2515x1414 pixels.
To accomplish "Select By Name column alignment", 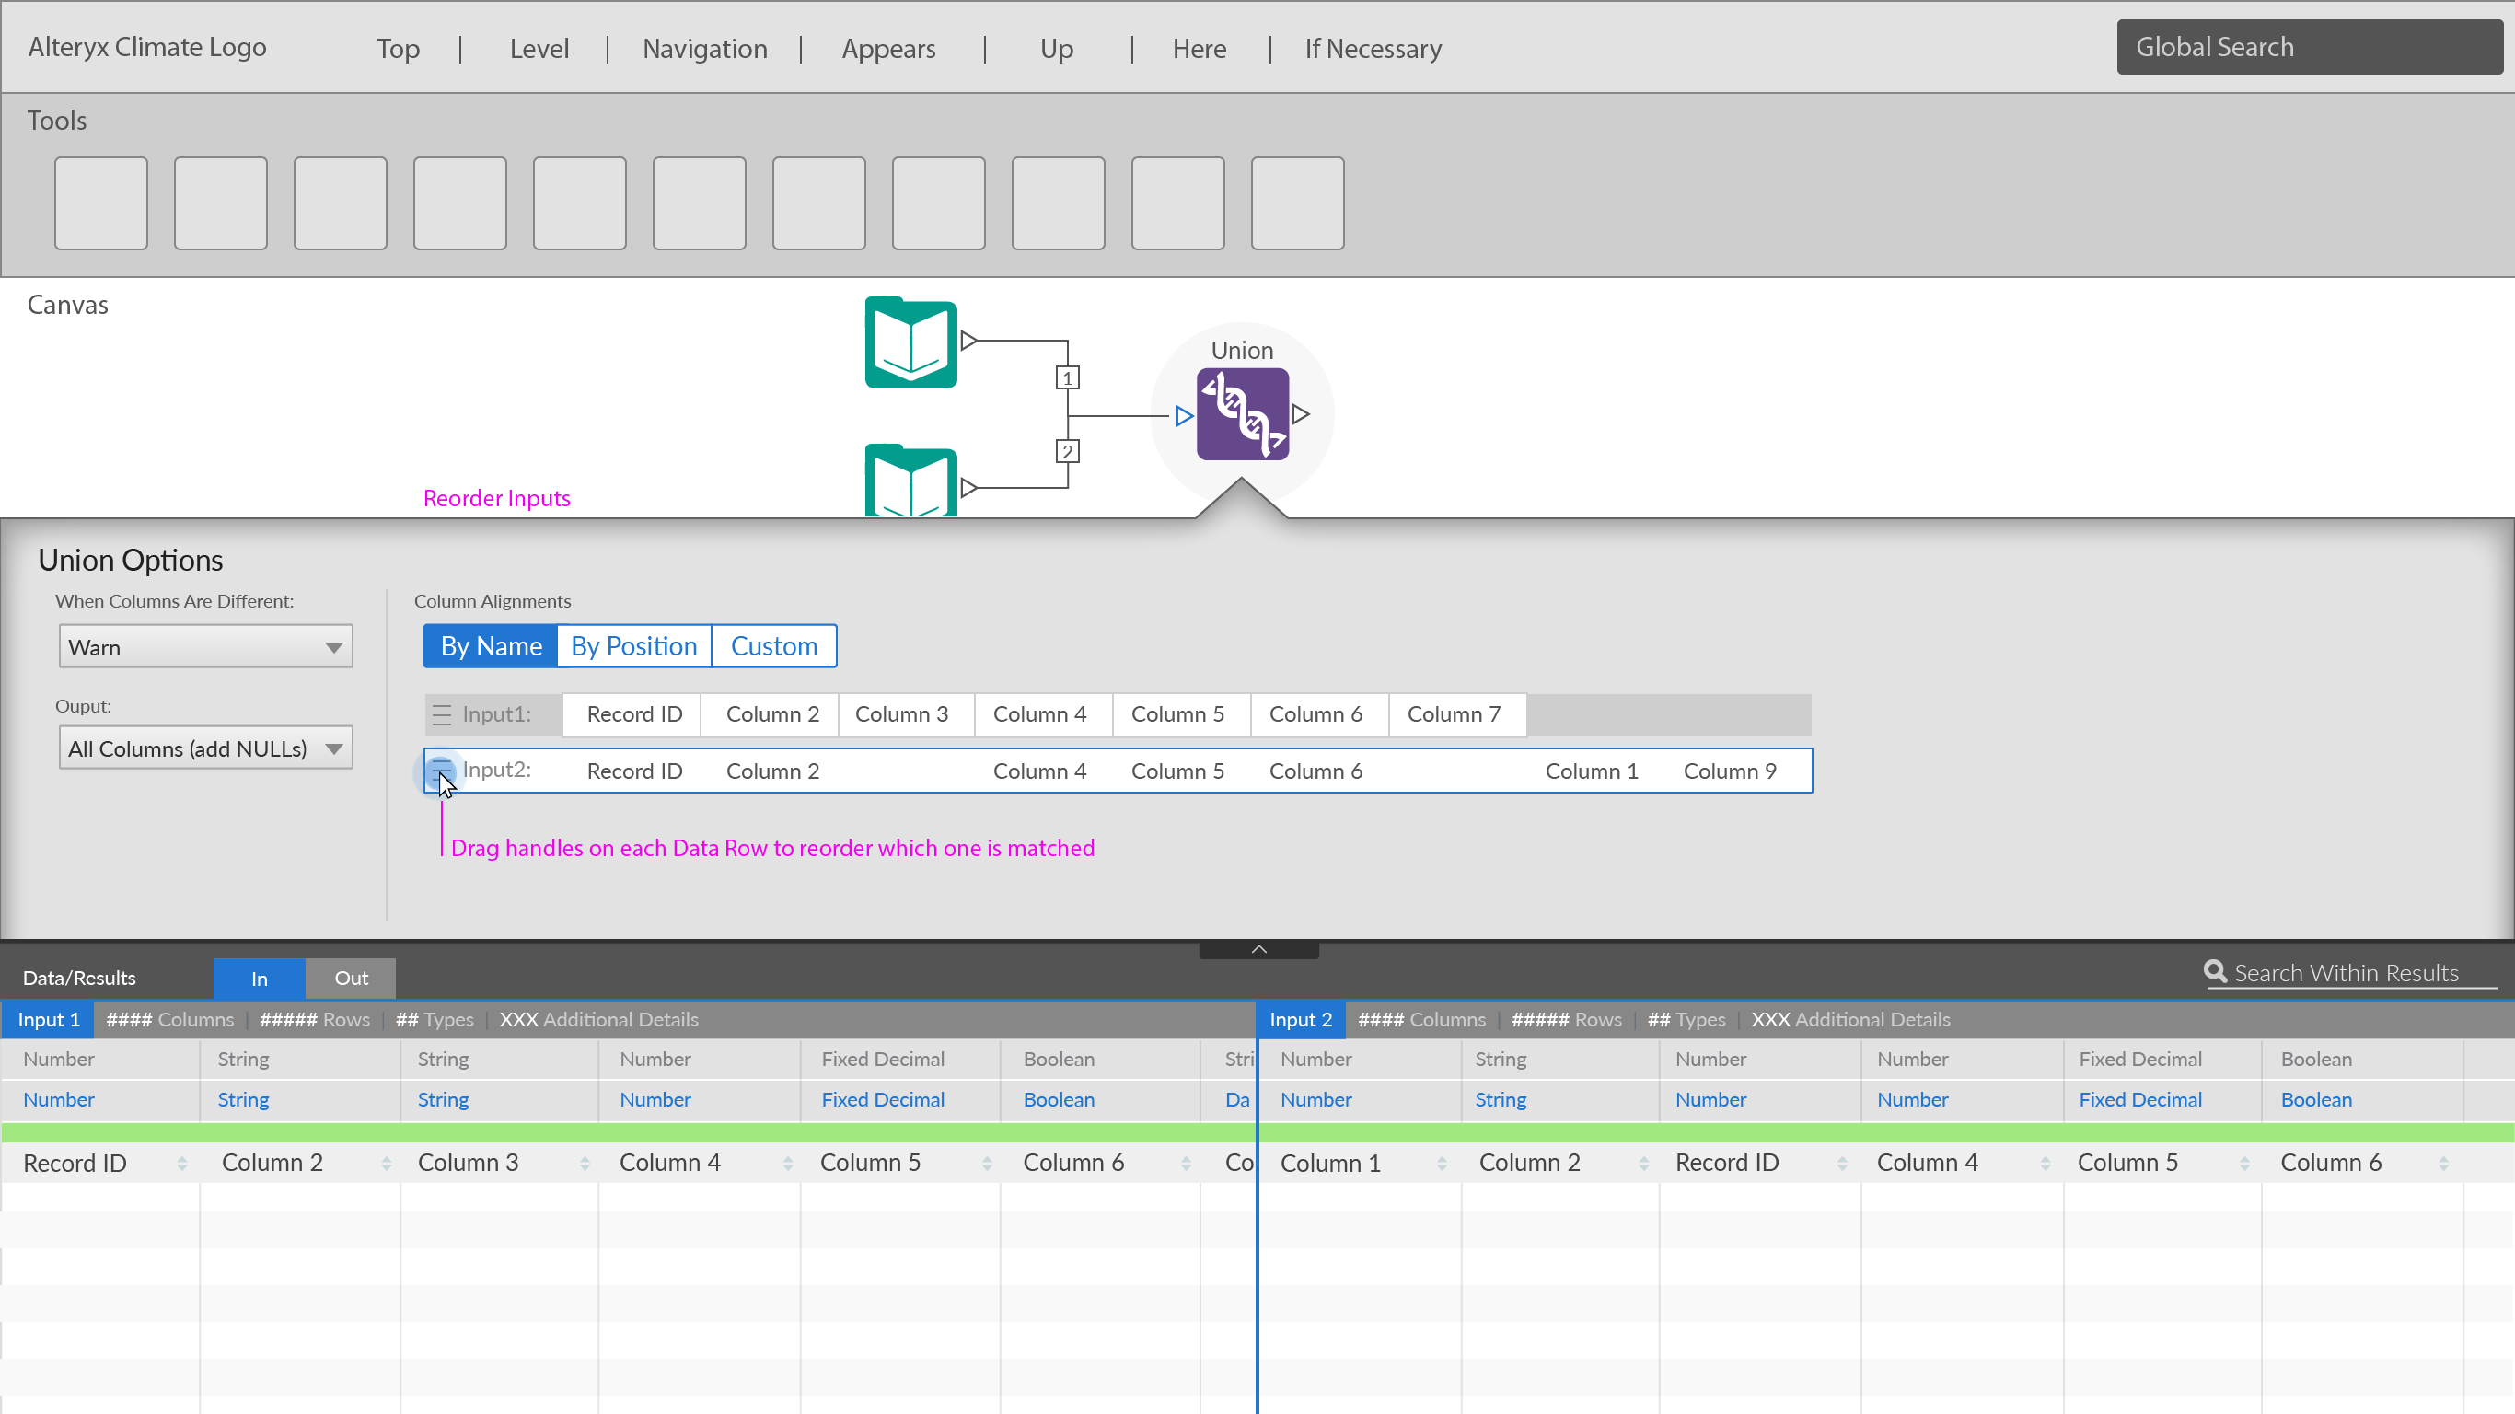I will pyautogui.click(x=490, y=646).
